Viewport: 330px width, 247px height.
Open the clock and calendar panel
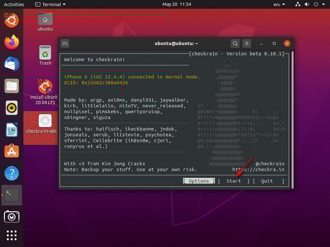tap(177, 4)
